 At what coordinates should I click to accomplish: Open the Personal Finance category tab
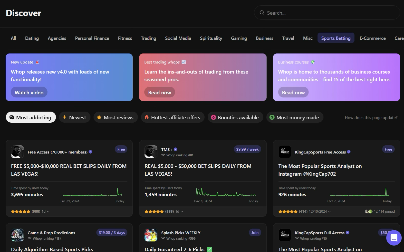[92, 38]
